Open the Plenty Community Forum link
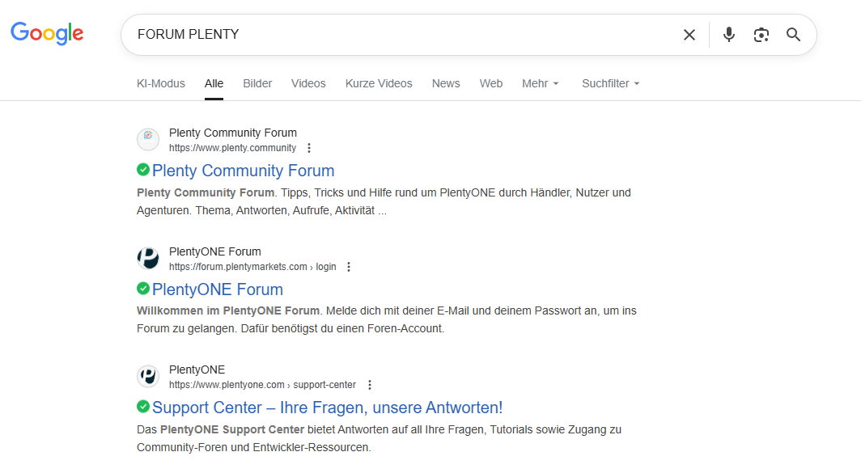The height and width of the screenshot is (473, 861). tap(243, 171)
